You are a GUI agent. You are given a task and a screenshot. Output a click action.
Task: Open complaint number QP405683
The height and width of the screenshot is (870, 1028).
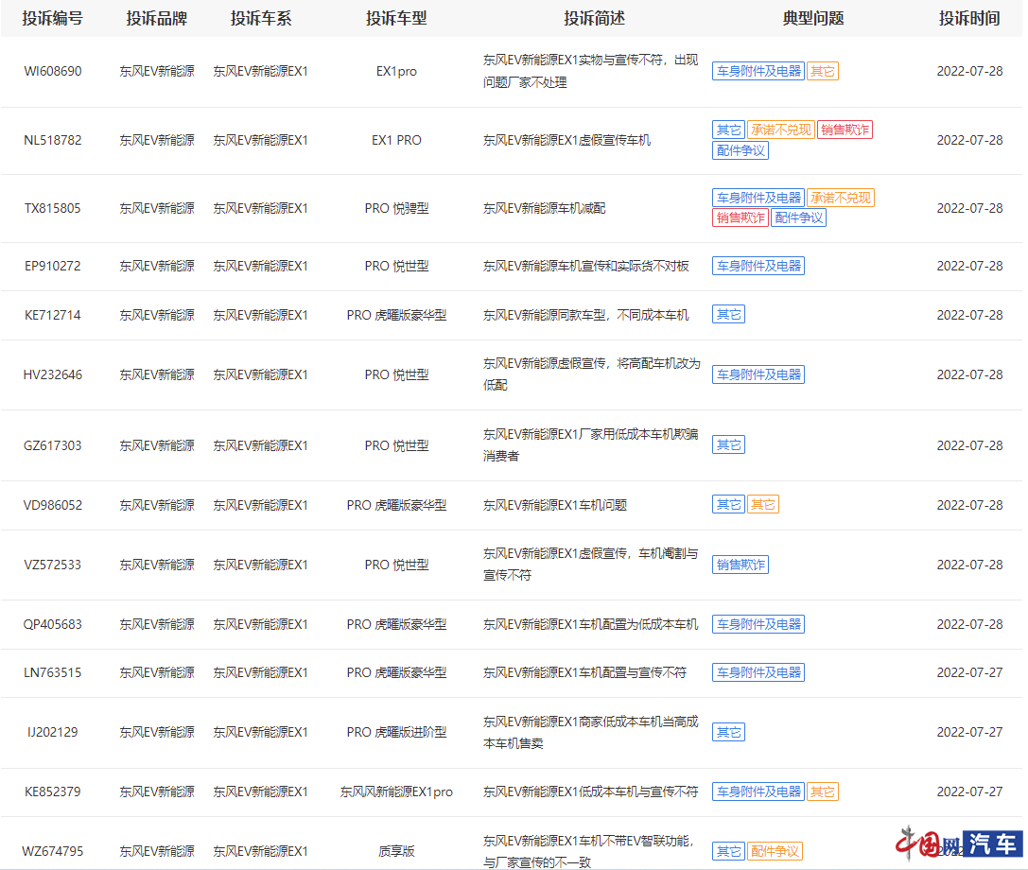(53, 625)
